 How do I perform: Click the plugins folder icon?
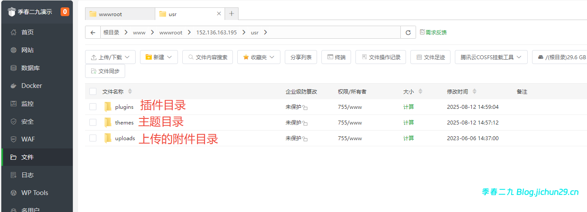108,107
